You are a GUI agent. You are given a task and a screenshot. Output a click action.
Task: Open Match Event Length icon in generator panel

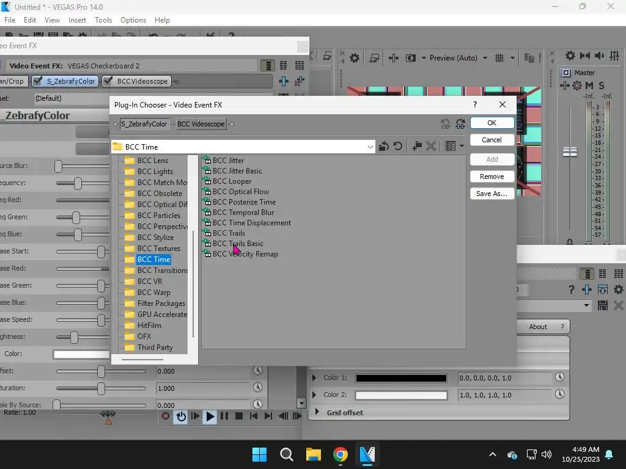602,289
